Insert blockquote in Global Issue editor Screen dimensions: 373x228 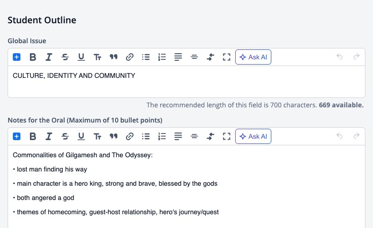(x=114, y=57)
